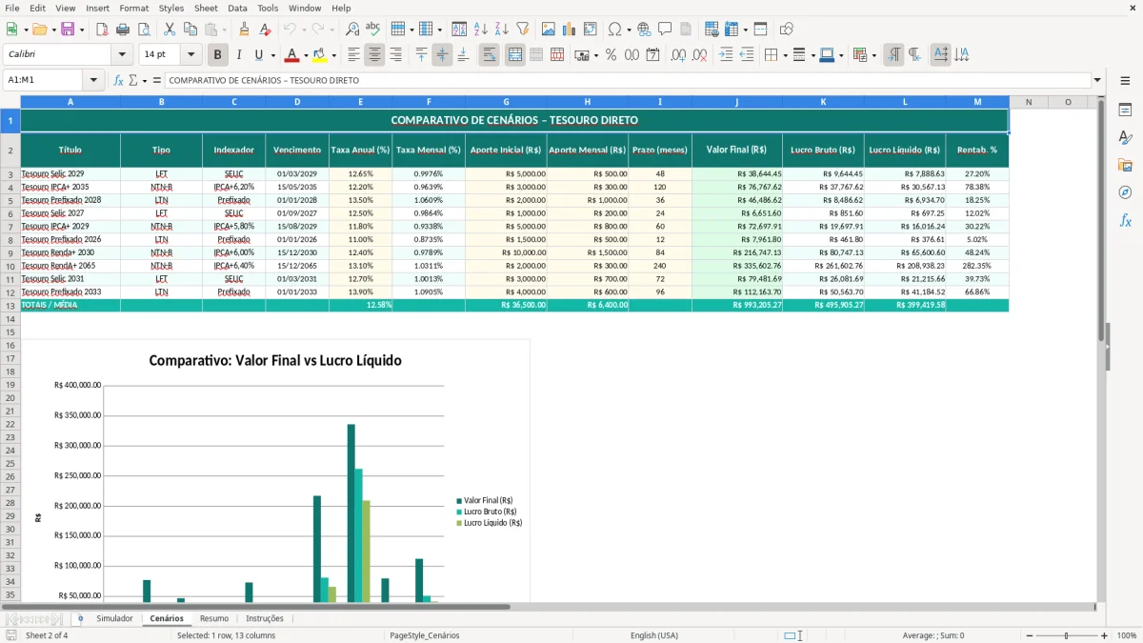The height and width of the screenshot is (643, 1143).
Task: Open the 14 pt font size dropdown
Action: point(191,55)
